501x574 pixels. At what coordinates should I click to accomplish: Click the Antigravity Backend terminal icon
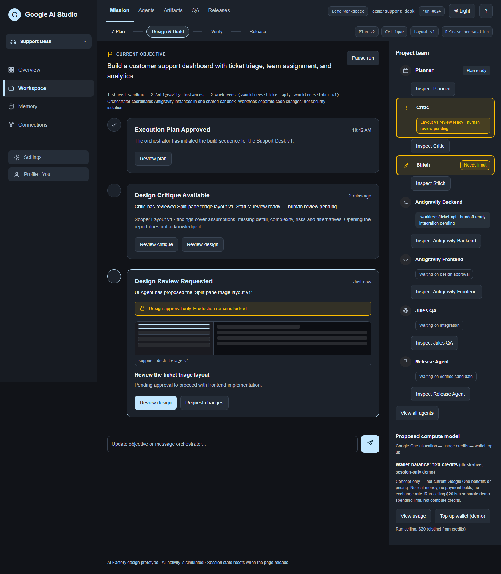point(406,202)
